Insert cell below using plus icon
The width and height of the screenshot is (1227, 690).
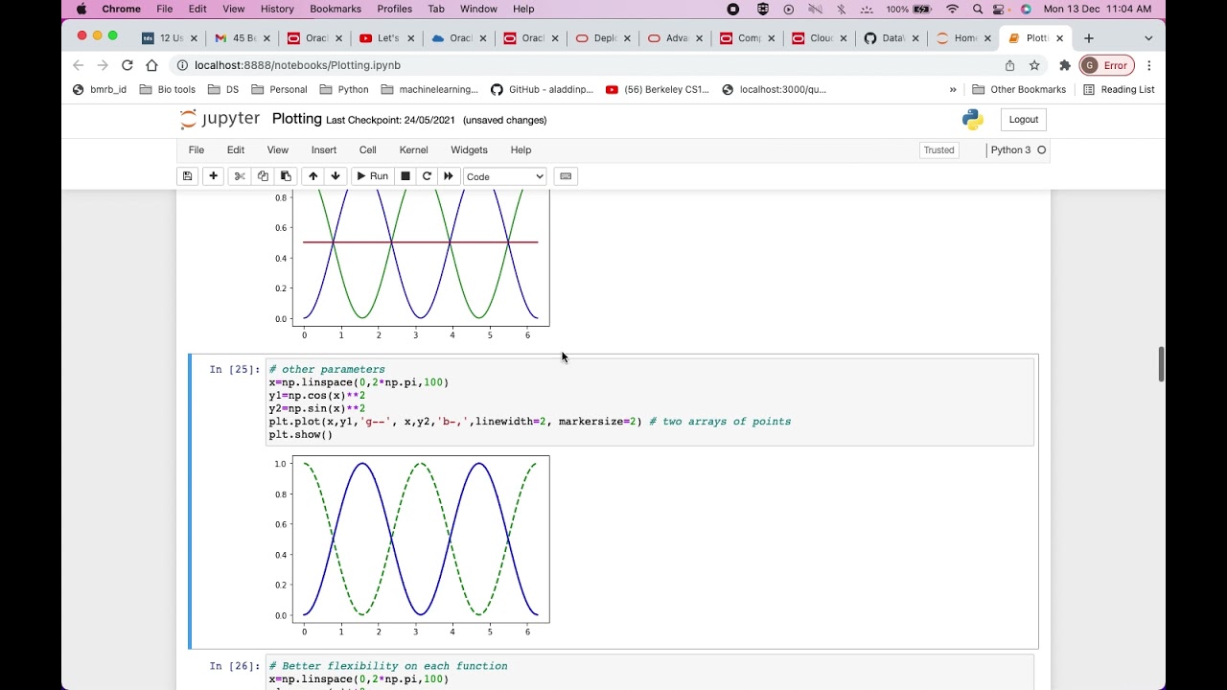coord(213,176)
